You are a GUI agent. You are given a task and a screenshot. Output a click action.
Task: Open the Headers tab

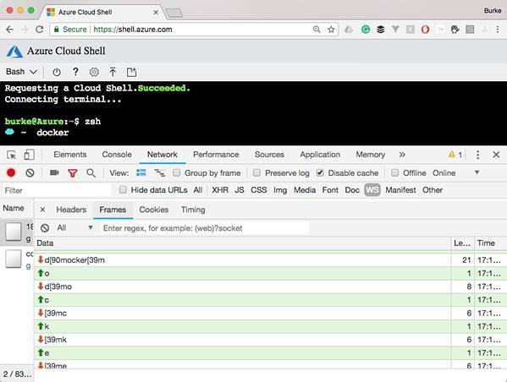[x=71, y=210]
